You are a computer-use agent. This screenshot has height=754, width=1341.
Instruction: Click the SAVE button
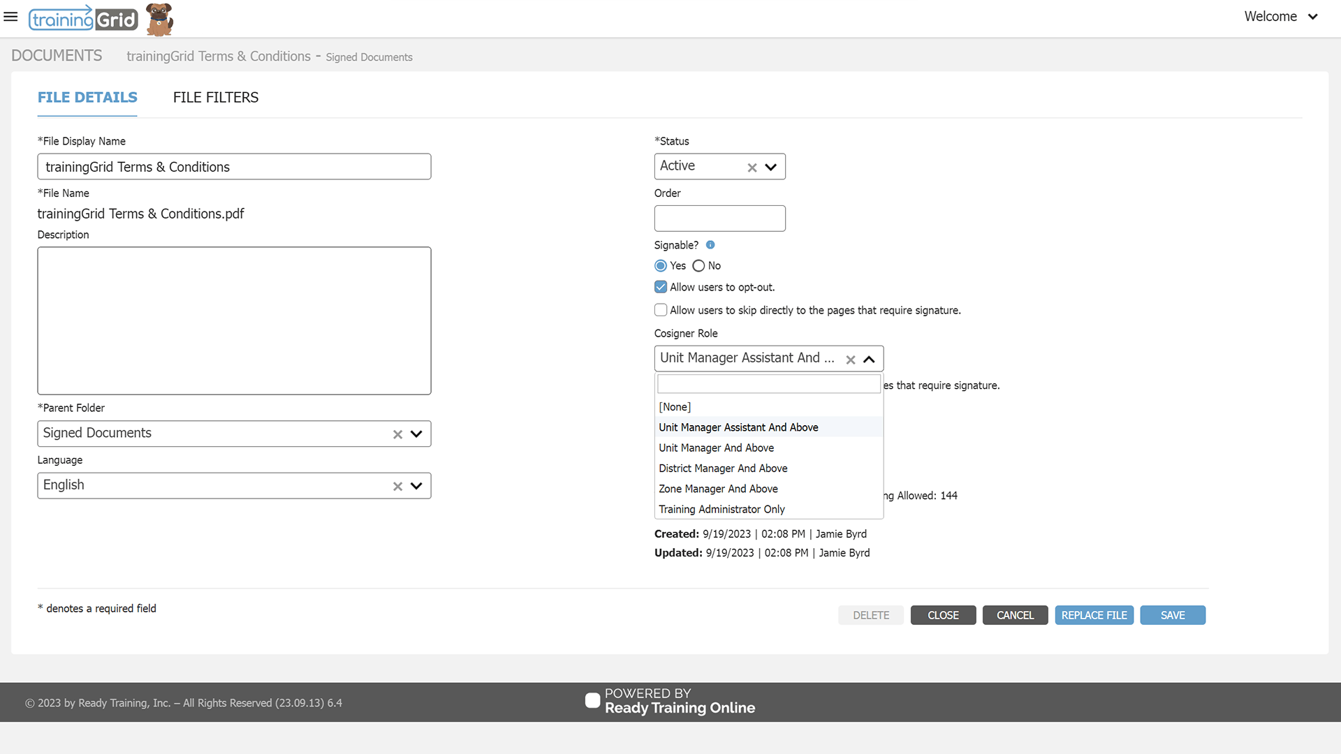tap(1172, 615)
